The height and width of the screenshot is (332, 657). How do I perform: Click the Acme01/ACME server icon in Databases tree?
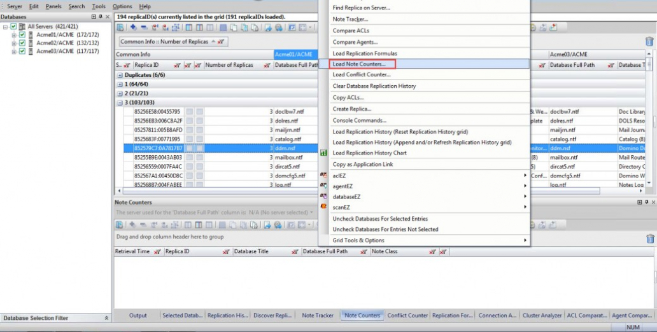pos(31,35)
